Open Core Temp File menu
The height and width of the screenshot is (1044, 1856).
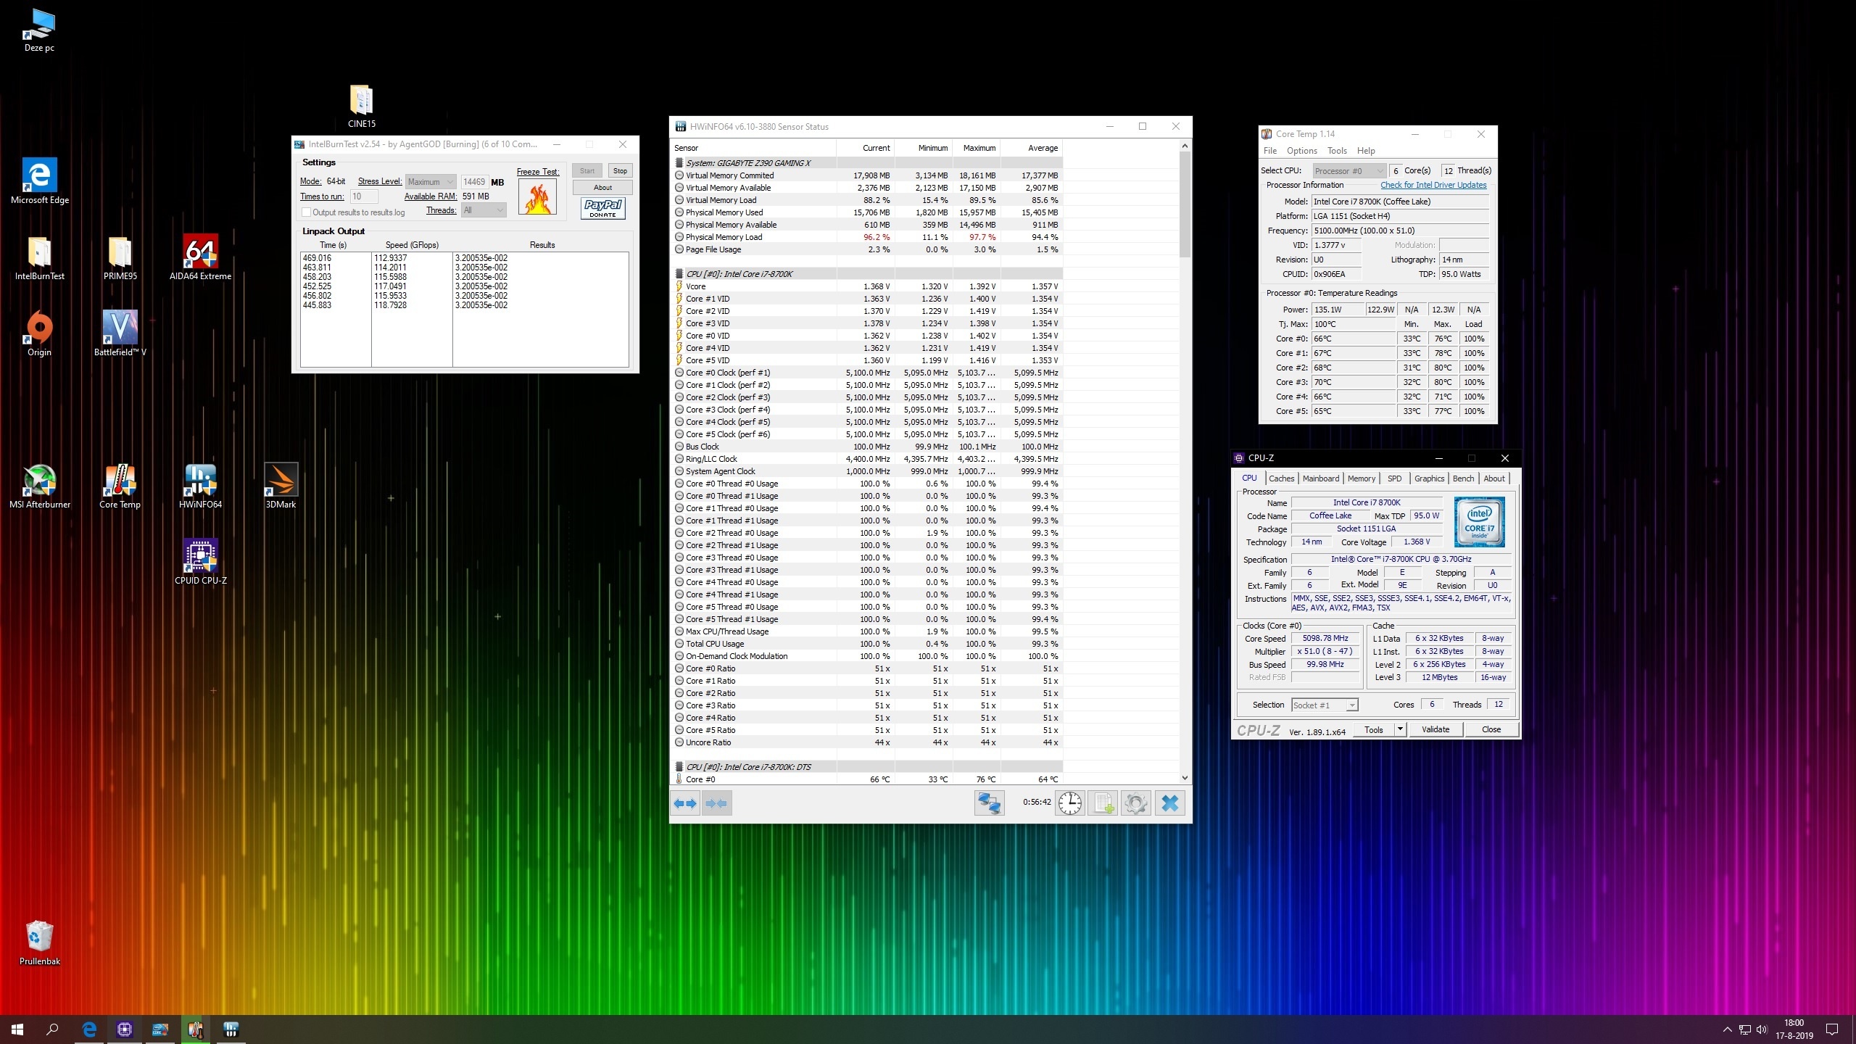coord(1270,151)
